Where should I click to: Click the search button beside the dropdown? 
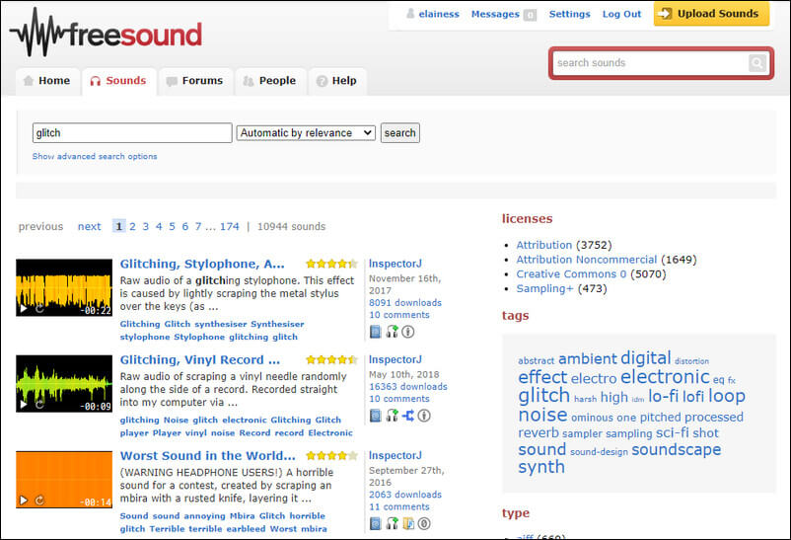click(400, 133)
